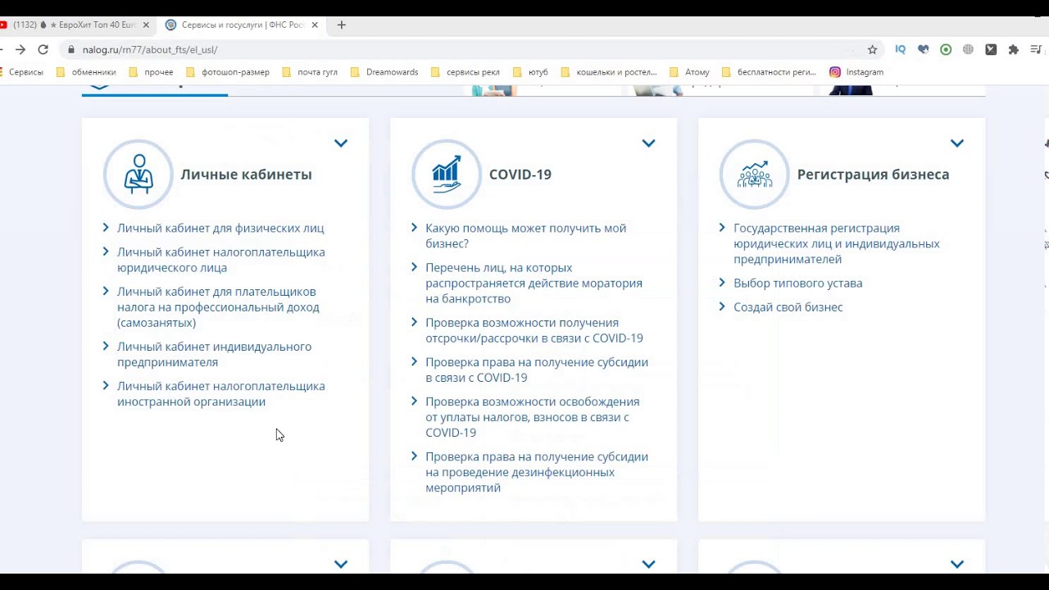Open the IQ extension icon
Screen dimensions: 1049x590
click(x=901, y=49)
